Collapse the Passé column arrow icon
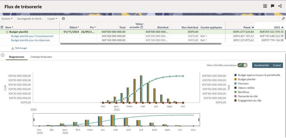 coord(252,27)
